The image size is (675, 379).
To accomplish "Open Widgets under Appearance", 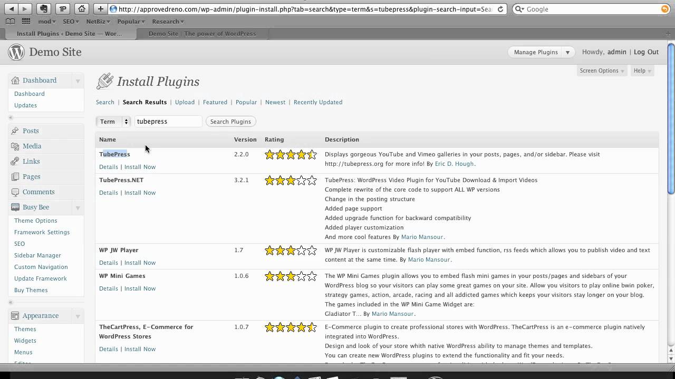I will [x=25, y=341].
